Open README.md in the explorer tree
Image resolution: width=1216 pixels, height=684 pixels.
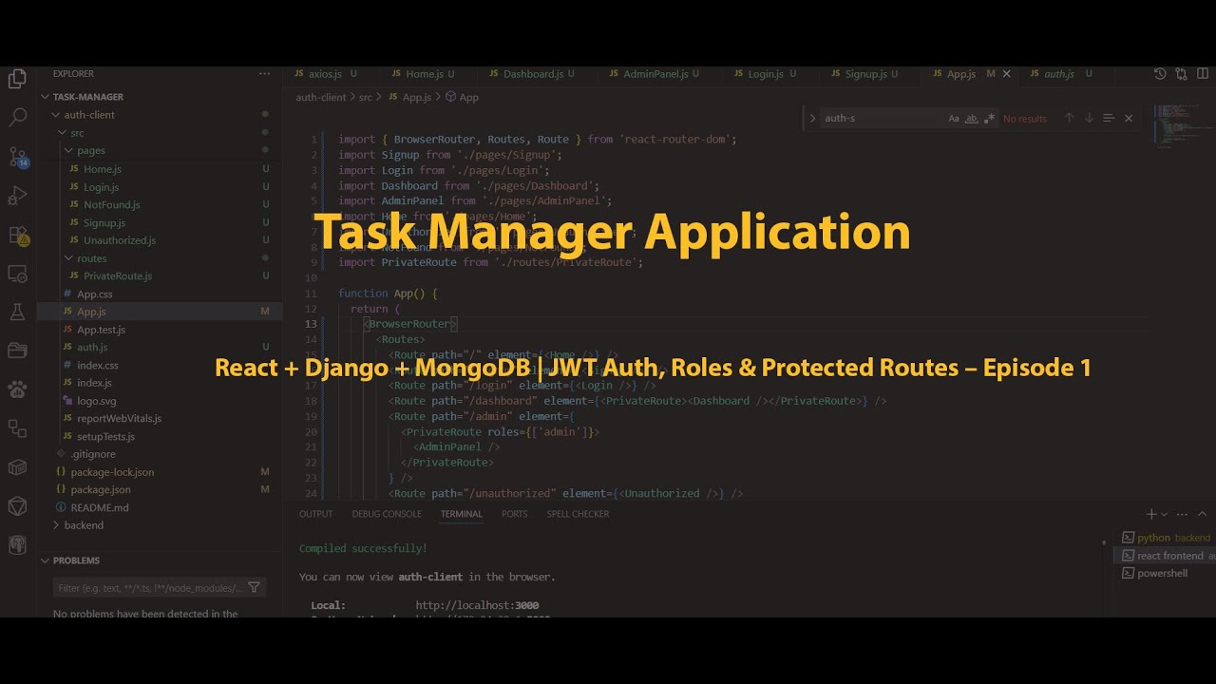(100, 508)
